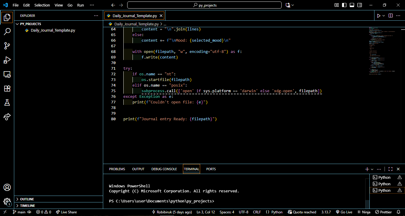Click the Prettier status bar button
The height and width of the screenshot is (216, 405).
click(383, 212)
